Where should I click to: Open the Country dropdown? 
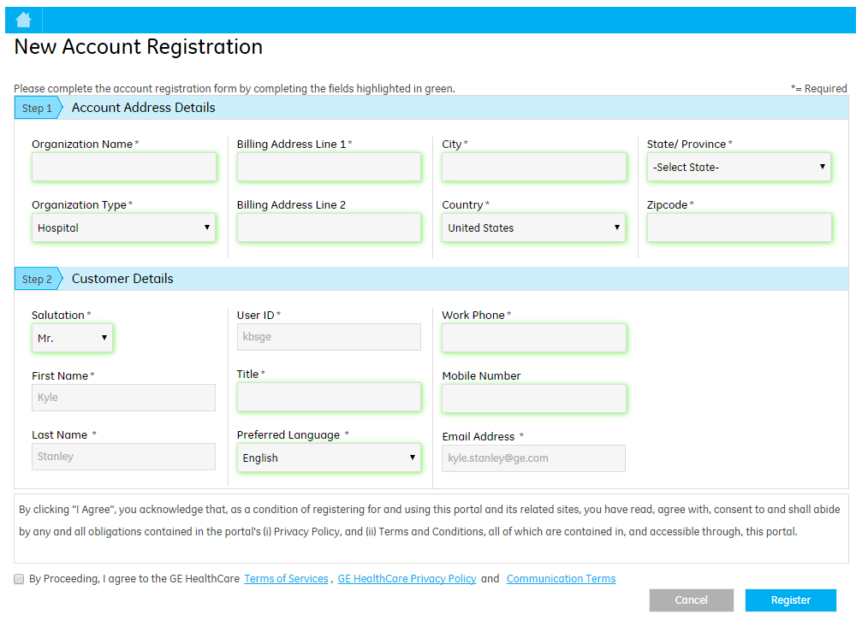point(534,228)
